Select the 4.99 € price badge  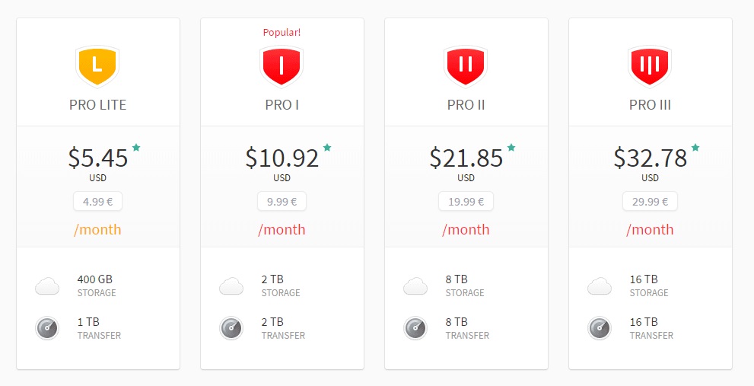point(97,202)
